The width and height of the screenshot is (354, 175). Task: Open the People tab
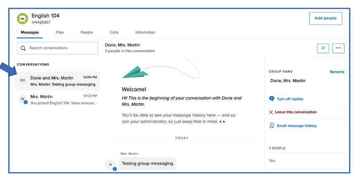coord(87,33)
